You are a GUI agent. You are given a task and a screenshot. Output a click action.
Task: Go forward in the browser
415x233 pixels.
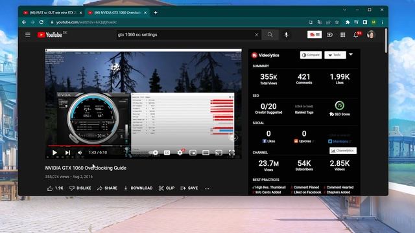[x=33, y=22]
